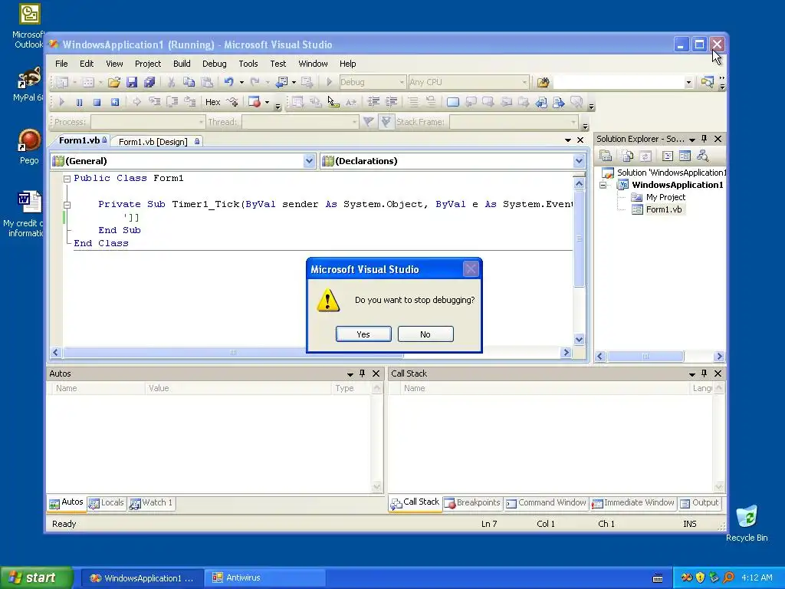Click the Save All icon
Viewport: 785px width, 589px height.
(149, 82)
